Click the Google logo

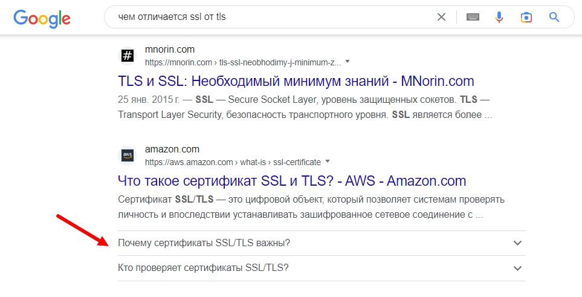point(42,18)
